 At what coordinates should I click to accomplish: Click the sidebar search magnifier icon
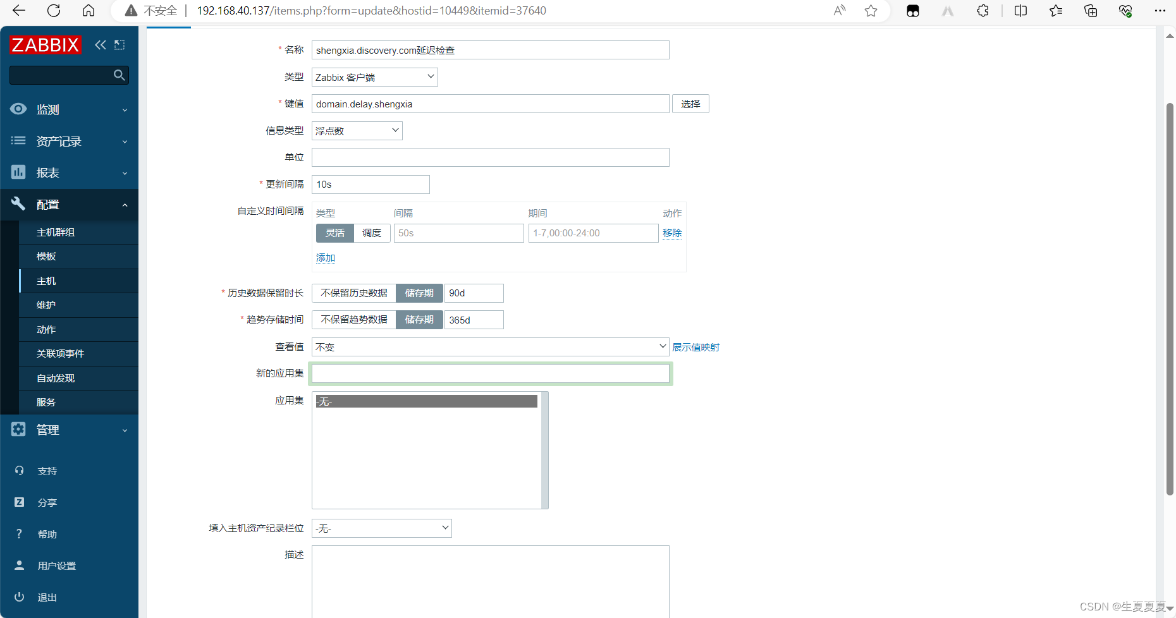pyautogui.click(x=119, y=75)
